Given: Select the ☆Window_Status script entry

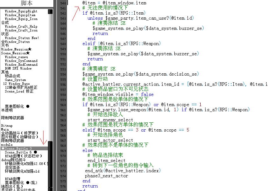Looking at the screenshot, I should pos(15,42).
